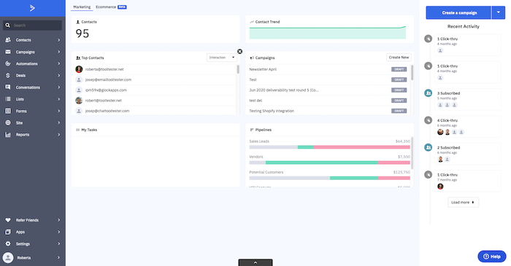Click robert@tooltester.net avatar photo
This screenshot has width=511, height=266.
click(x=79, y=101)
